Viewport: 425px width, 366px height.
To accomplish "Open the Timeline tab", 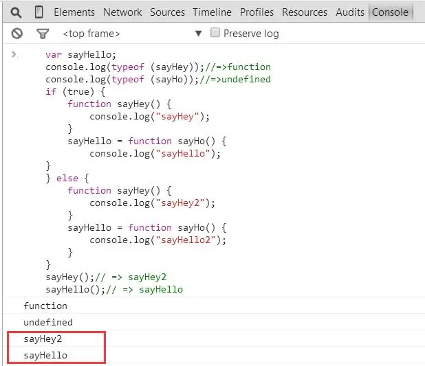I will [x=212, y=12].
